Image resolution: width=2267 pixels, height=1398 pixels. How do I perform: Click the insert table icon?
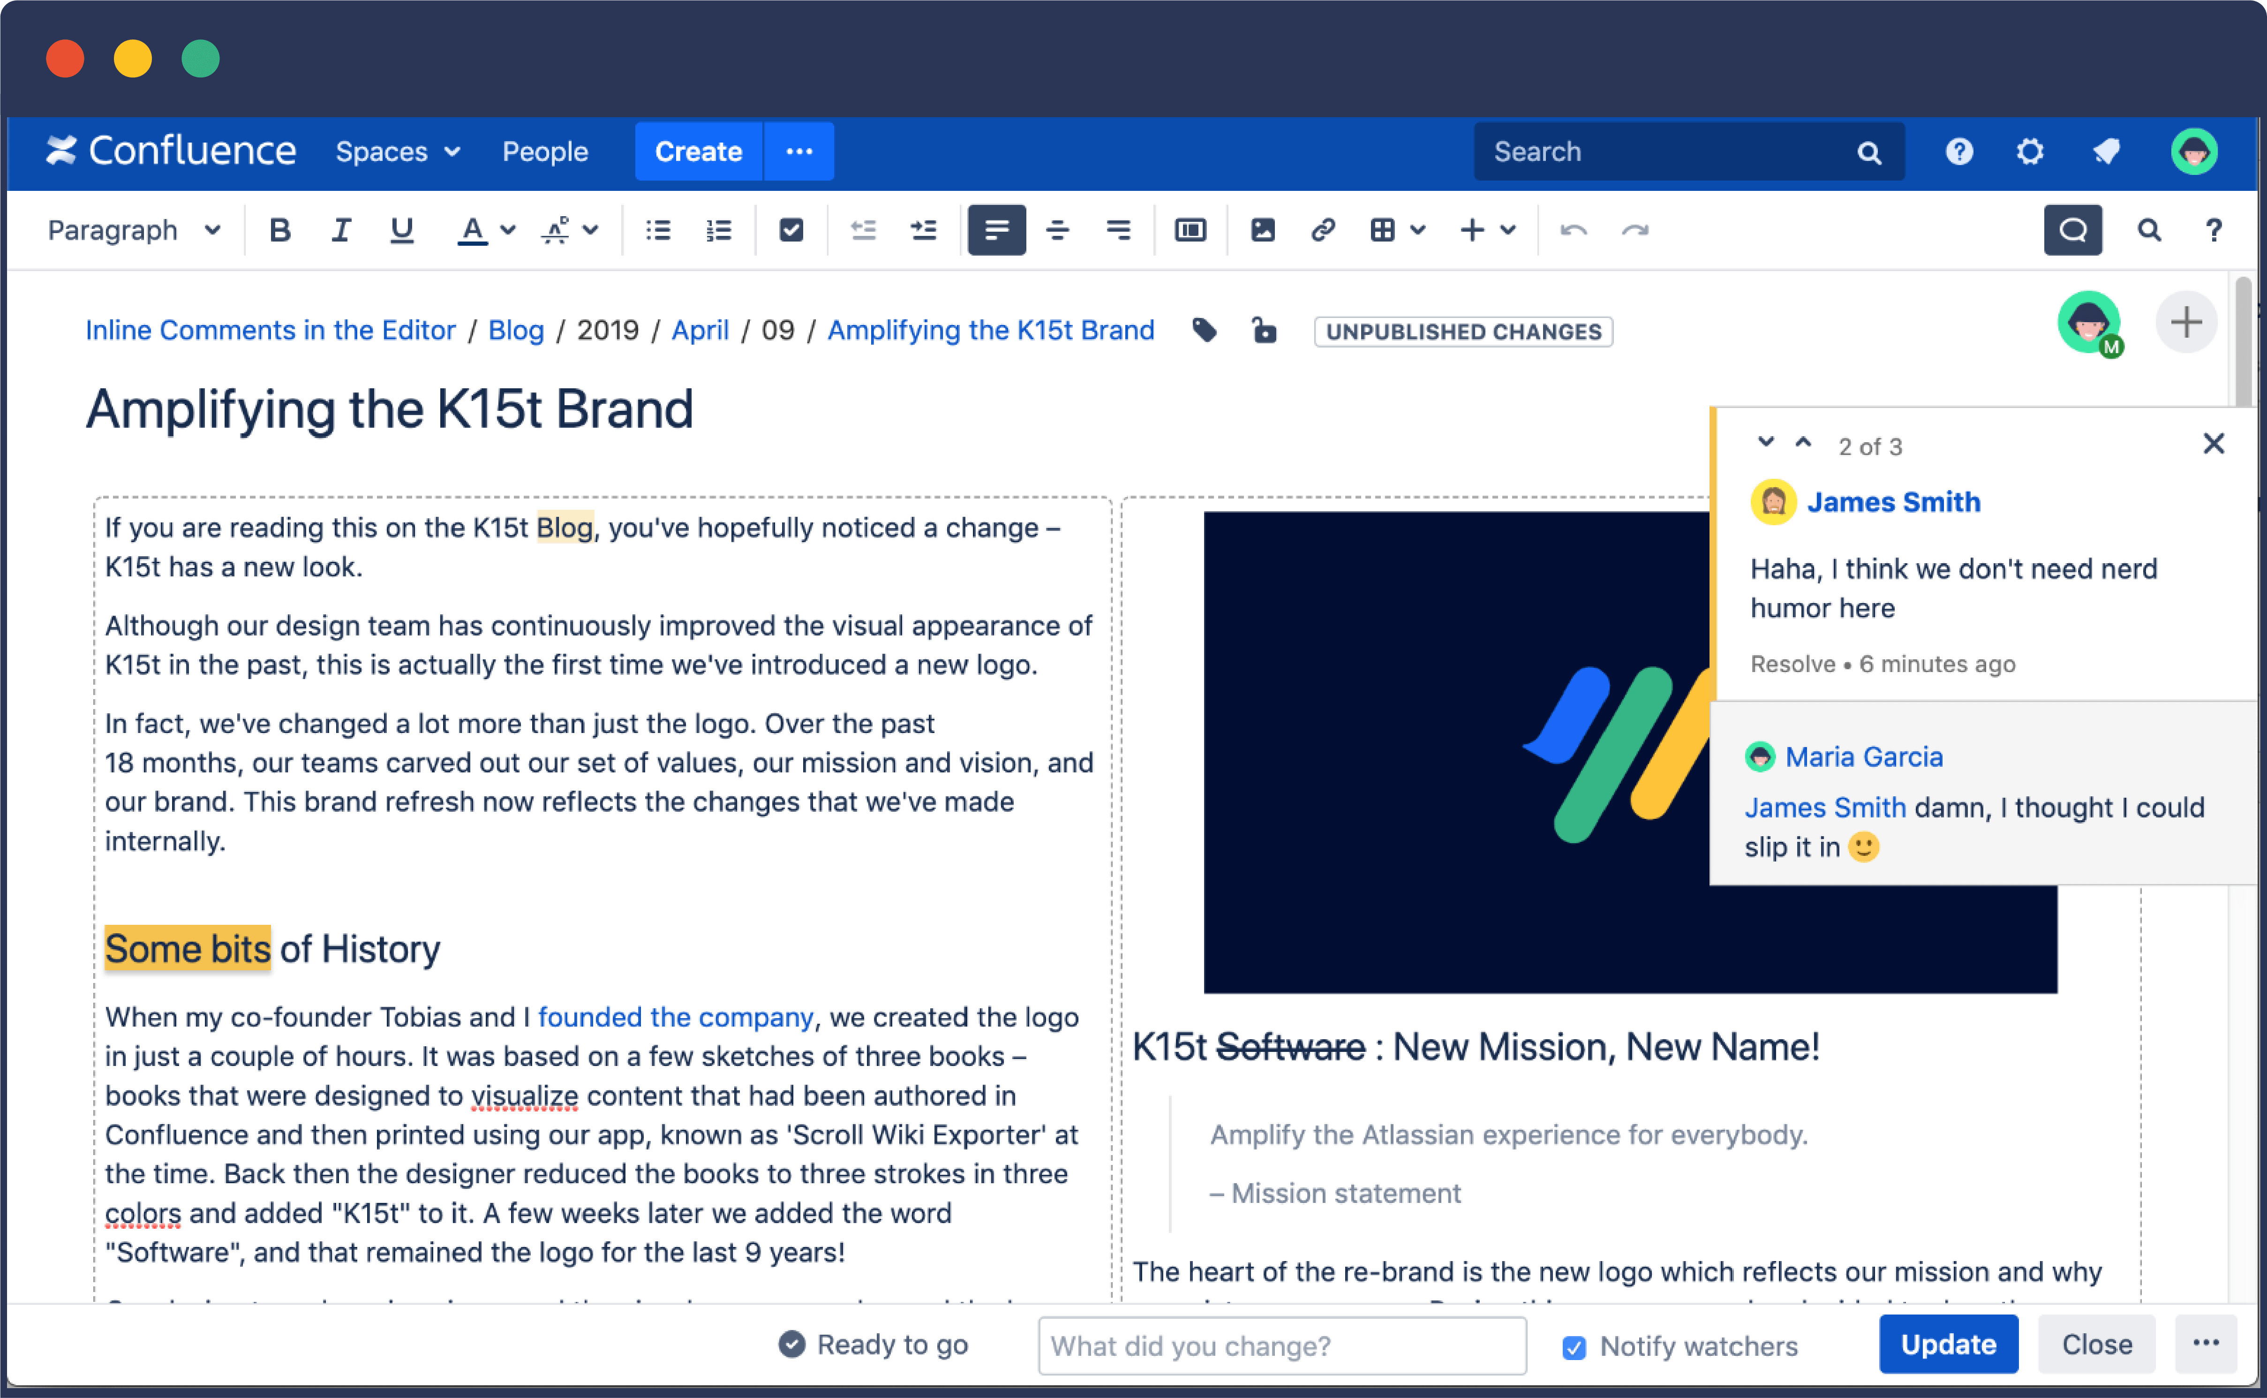pyautogui.click(x=1385, y=228)
